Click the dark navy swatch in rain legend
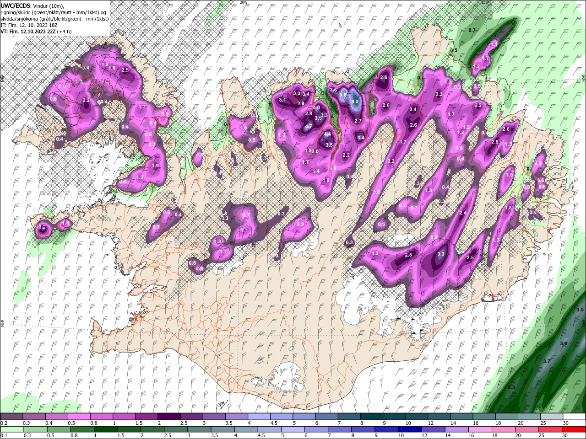This screenshot has height=439, width=586. coord(409,429)
